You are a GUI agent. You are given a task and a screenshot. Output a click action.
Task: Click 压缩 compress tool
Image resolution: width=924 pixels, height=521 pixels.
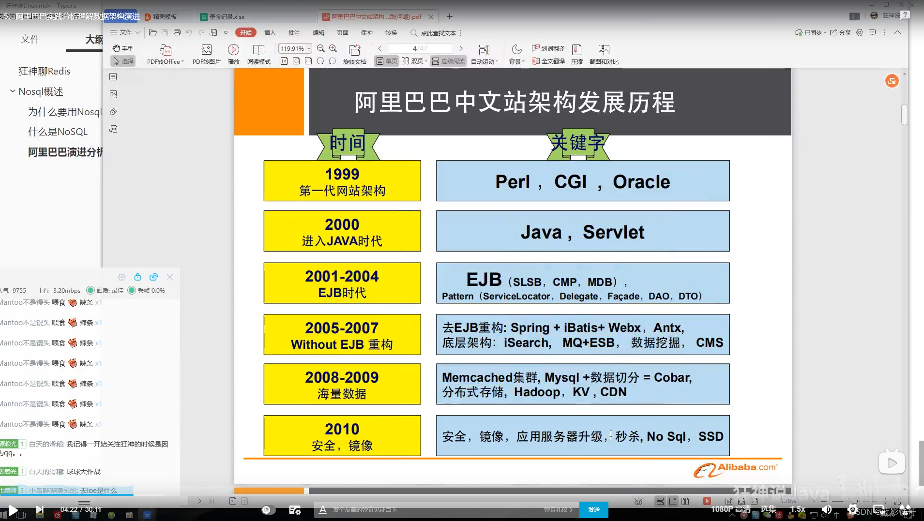click(577, 54)
